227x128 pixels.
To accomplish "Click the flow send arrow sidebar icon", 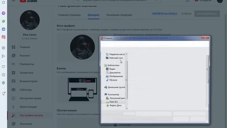I will point(4,56).
